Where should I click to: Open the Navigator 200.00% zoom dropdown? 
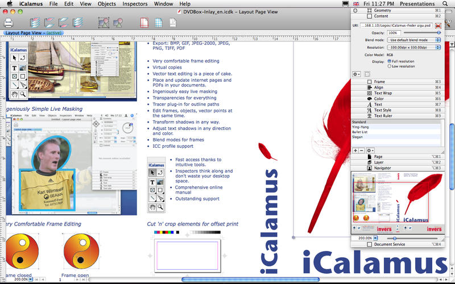pyautogui.click(x=375, y=238)
